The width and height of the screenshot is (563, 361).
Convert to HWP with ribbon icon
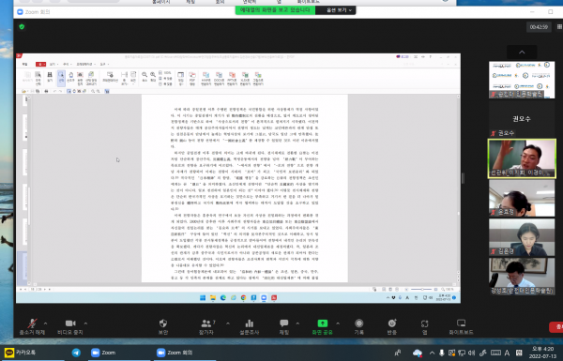click(205, 79)
